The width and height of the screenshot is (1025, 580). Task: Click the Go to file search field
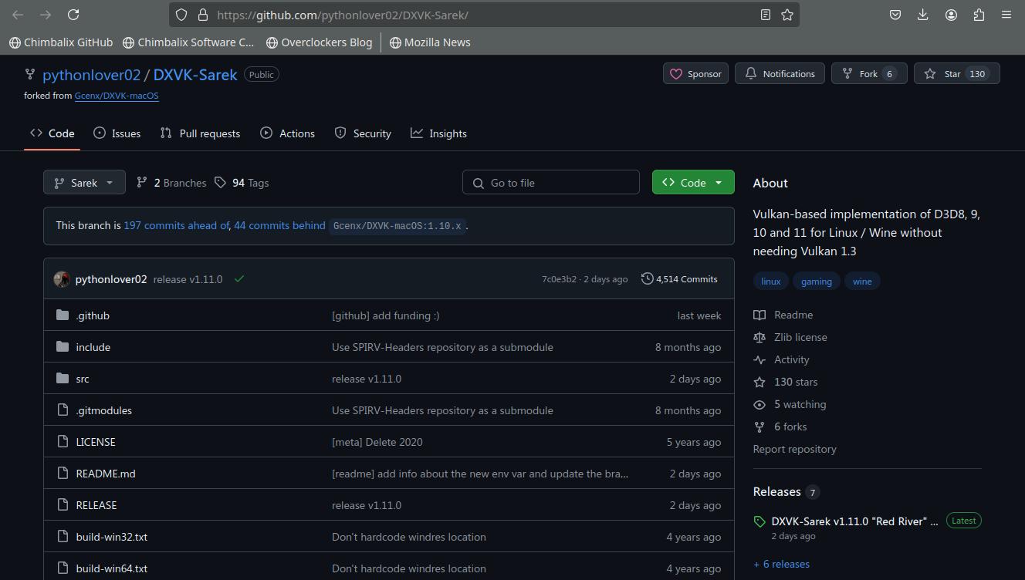[x=551, y=183]
